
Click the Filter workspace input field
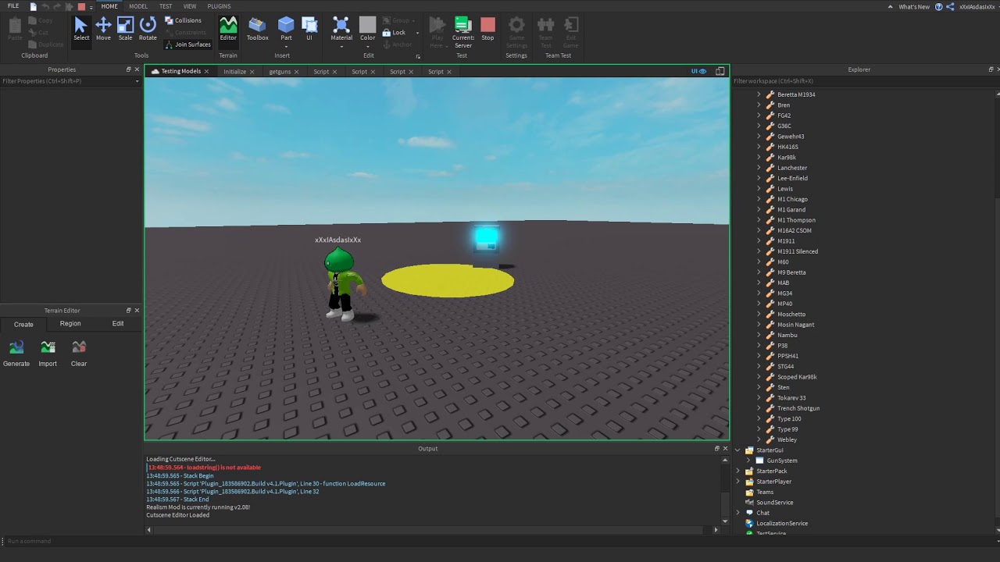[x=864, y=81]
